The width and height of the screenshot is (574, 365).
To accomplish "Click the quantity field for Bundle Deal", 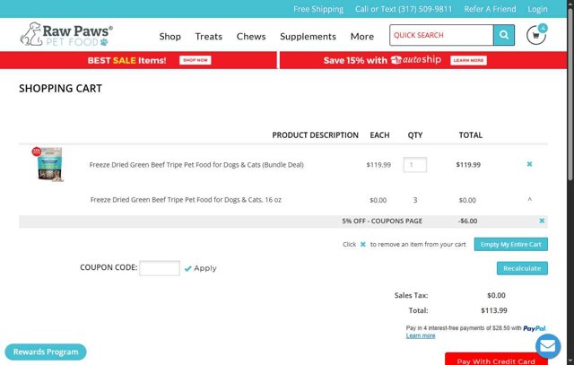I will [414, 165].
